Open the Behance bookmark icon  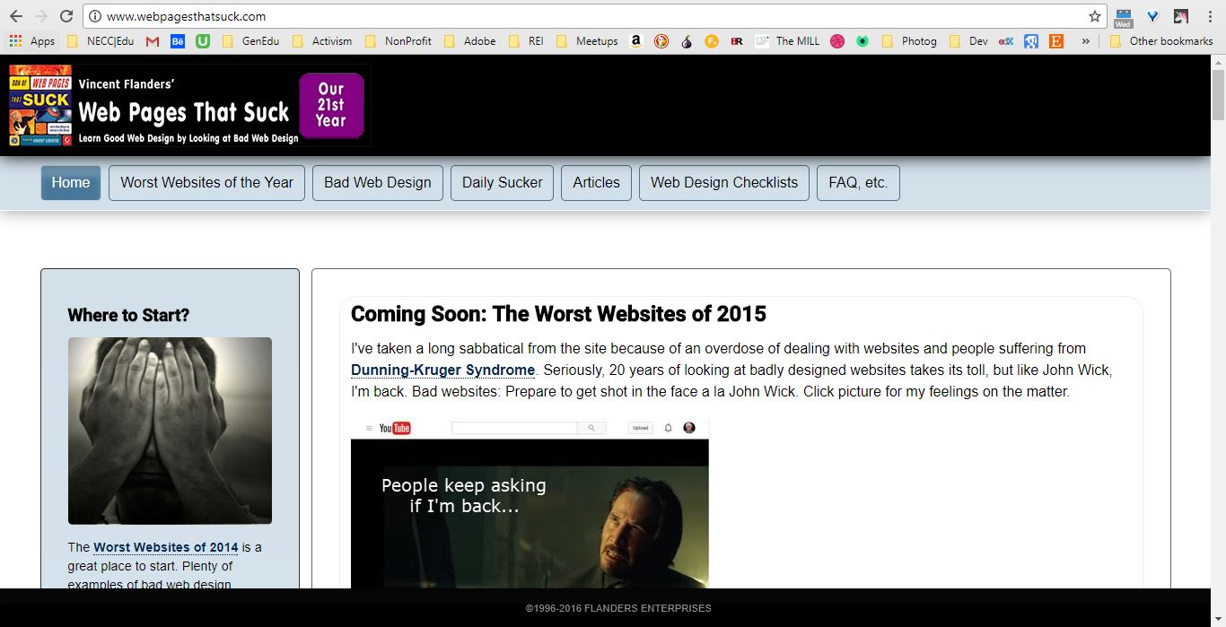(x=178, y=40)
